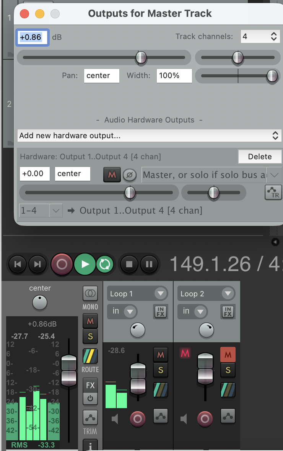Click master volume fader handle
This screenshot has width=283, height=451.
tap(69, 371)
